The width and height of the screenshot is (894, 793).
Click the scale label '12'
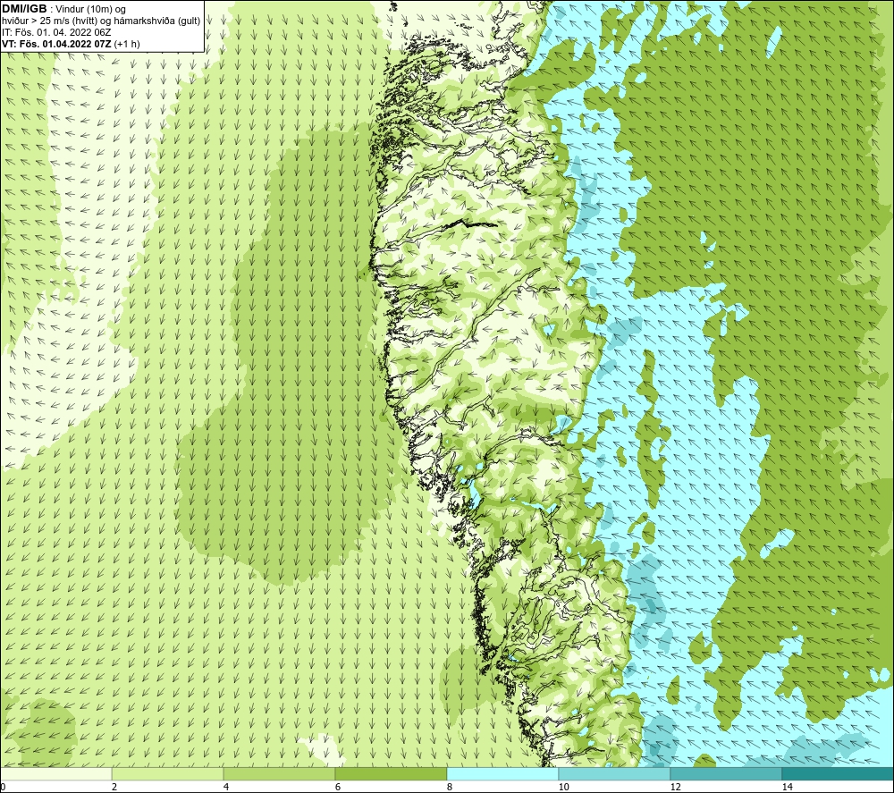675,787
